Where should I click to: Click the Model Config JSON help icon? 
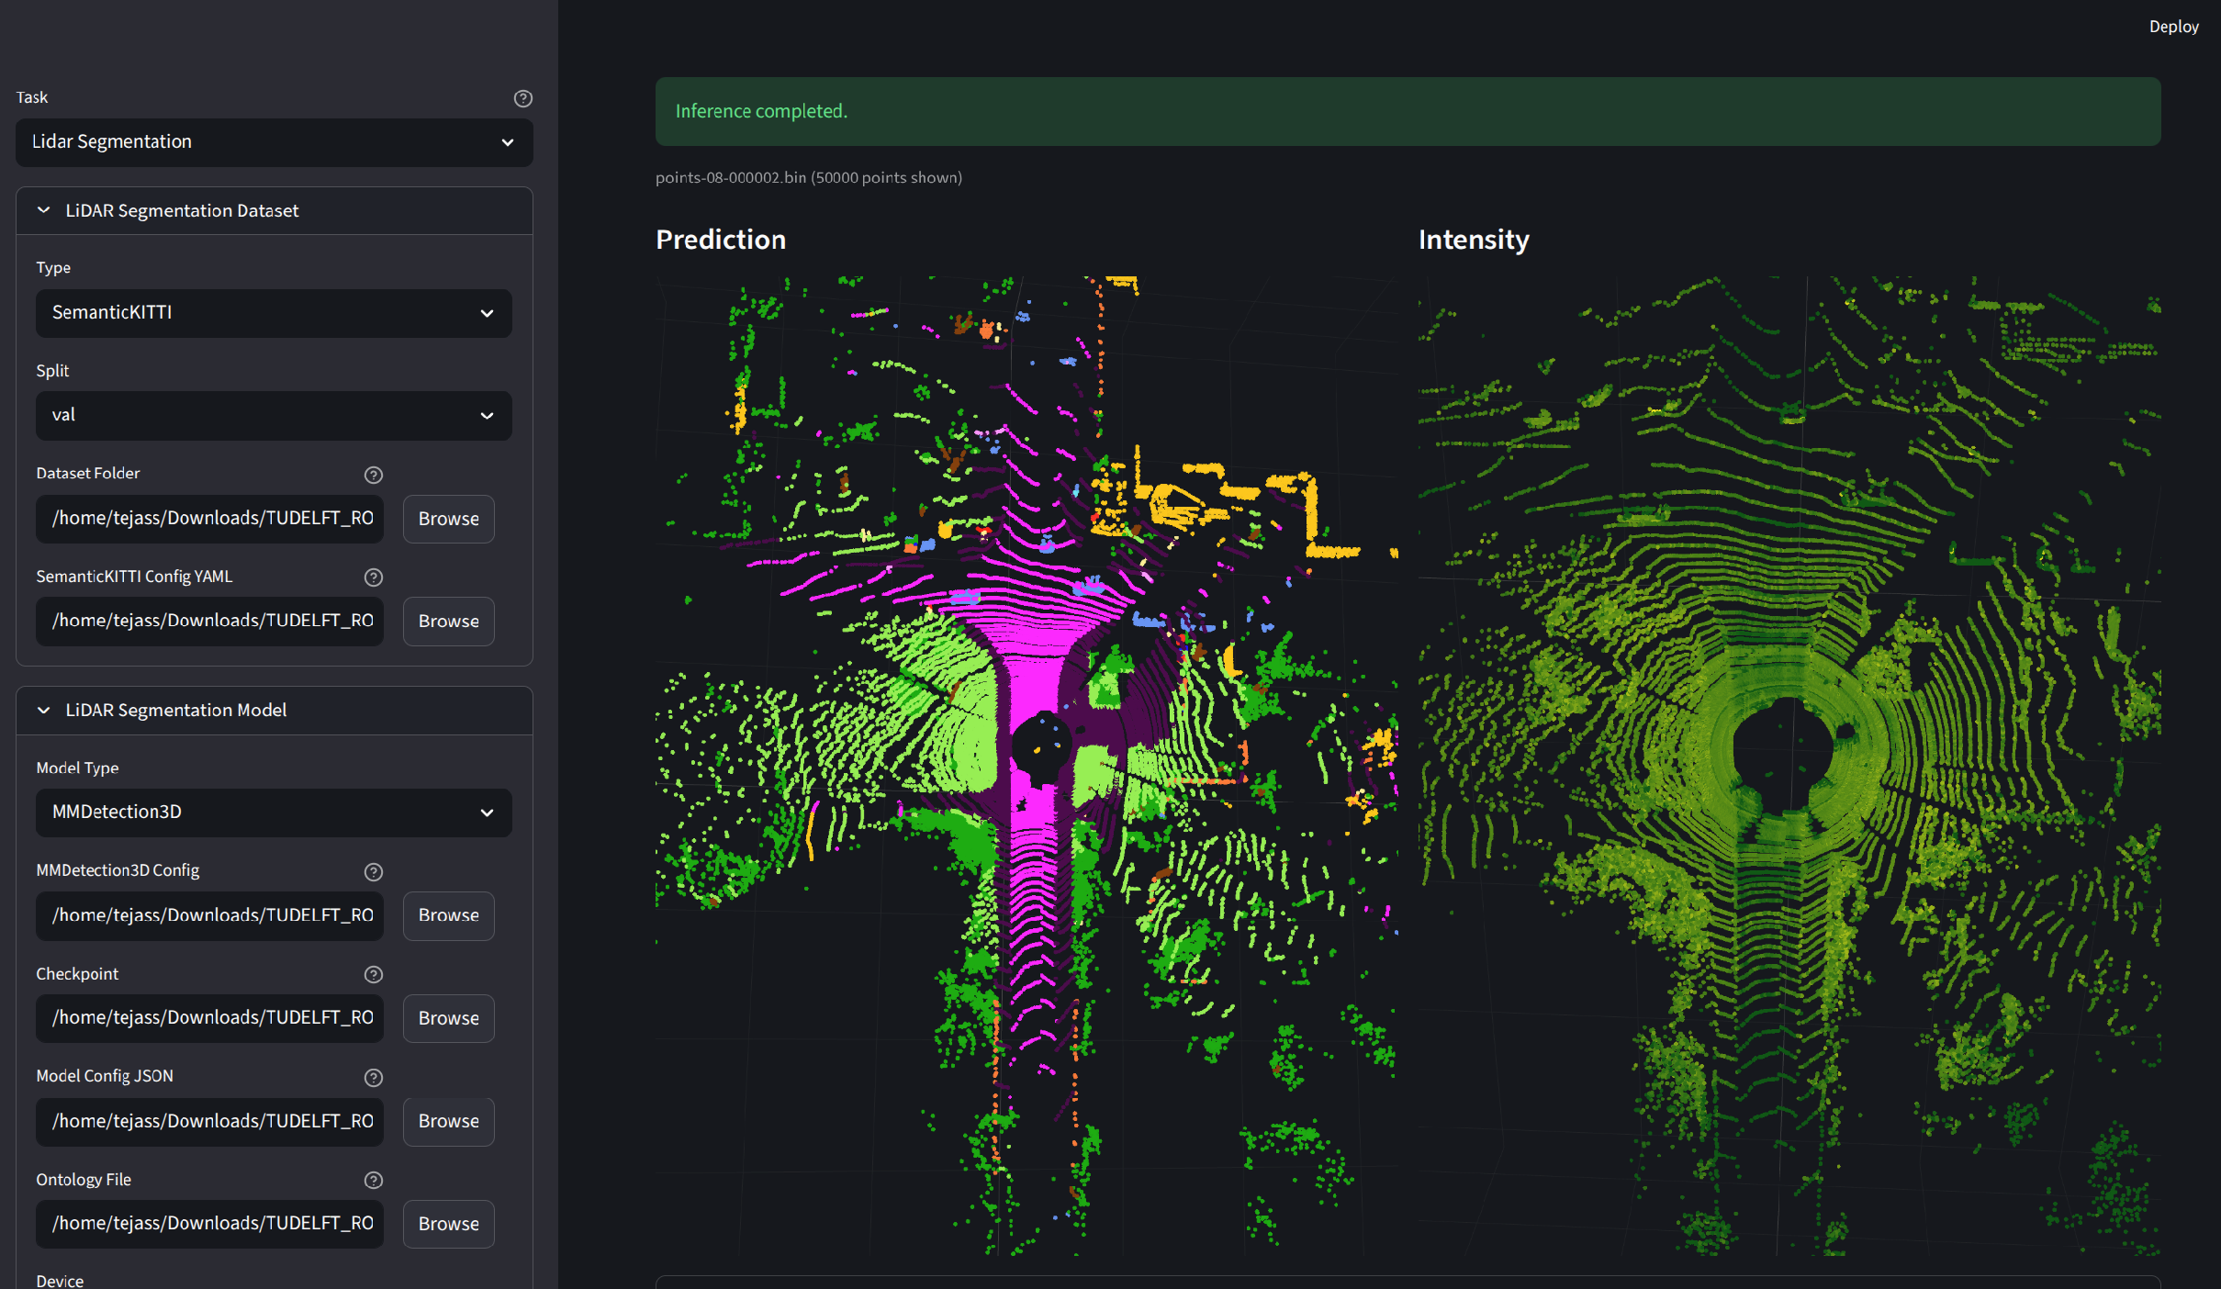click(x=373, y=1078)
